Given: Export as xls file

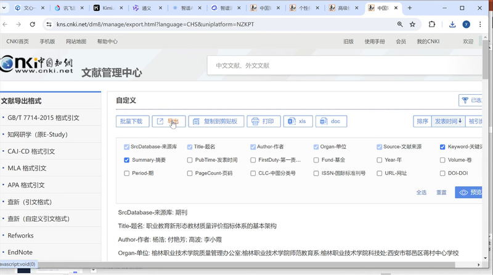Looking at the screenshot, I should [298, 122].
